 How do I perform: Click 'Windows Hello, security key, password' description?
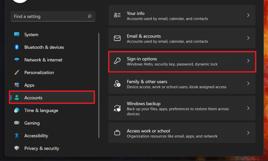pyautogui.click(x=172, y=64)
